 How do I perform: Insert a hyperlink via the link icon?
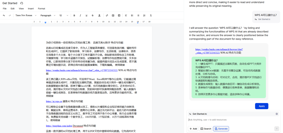107,15
